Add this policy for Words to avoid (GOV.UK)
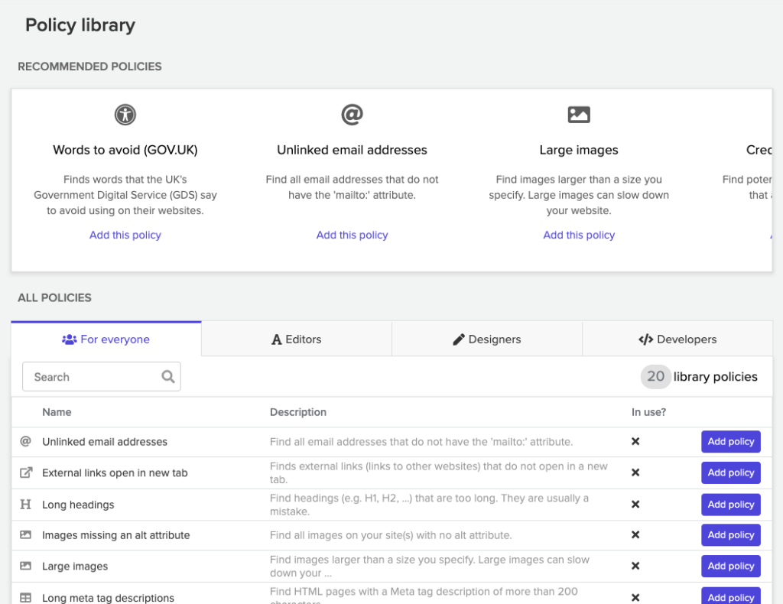This screenshot has height=604, width=783. pyautogui.click(x=125, y=235)
